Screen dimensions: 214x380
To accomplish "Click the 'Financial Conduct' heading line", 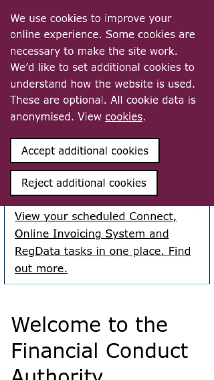I will (x=100, y=351).
